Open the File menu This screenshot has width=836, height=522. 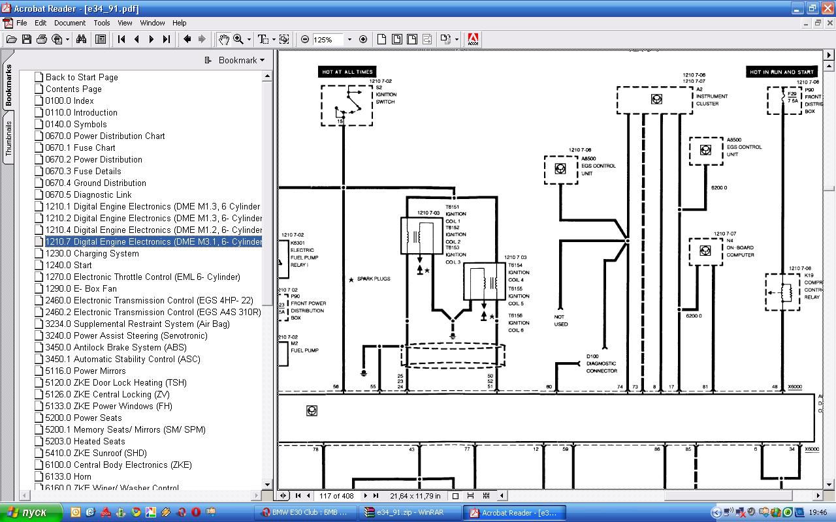click(x=22, y=23)
